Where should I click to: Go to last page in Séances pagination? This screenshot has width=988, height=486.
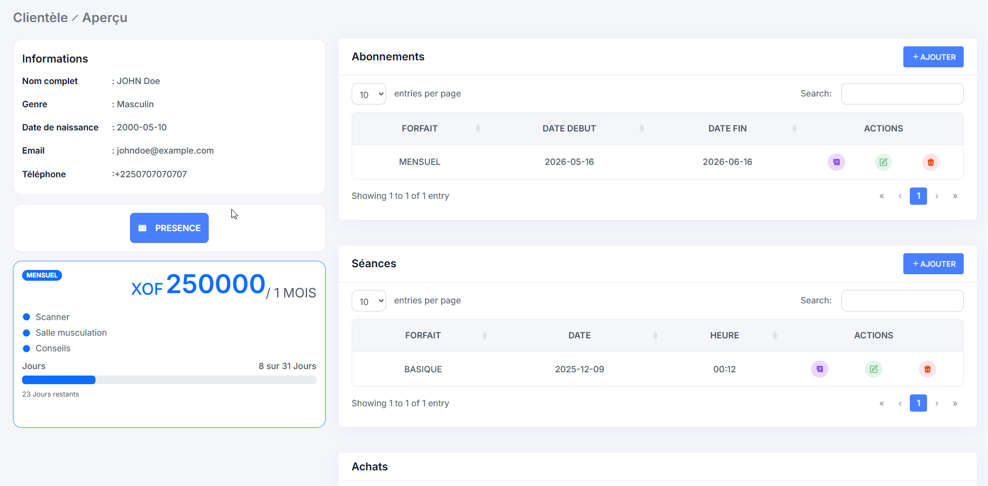point(955,403)
